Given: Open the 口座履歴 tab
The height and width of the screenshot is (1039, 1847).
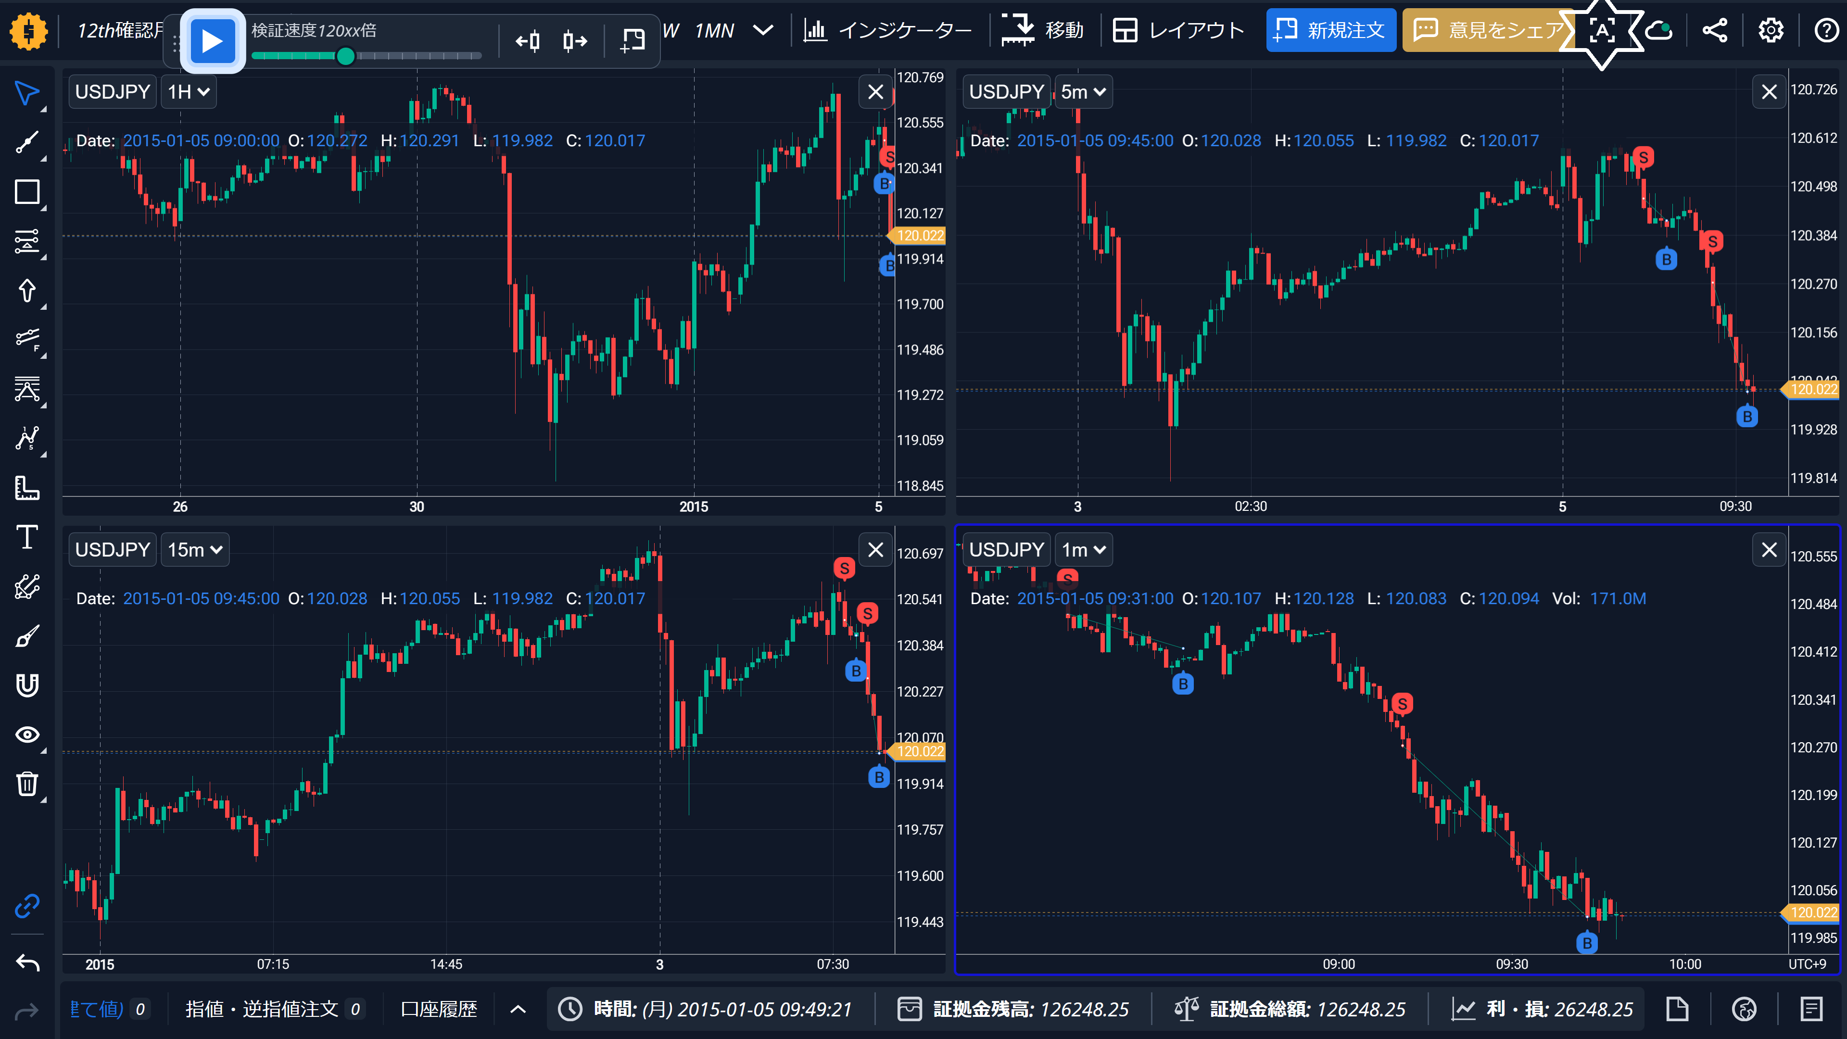Looking at the screenshot, I should (x=439, y=1010).
